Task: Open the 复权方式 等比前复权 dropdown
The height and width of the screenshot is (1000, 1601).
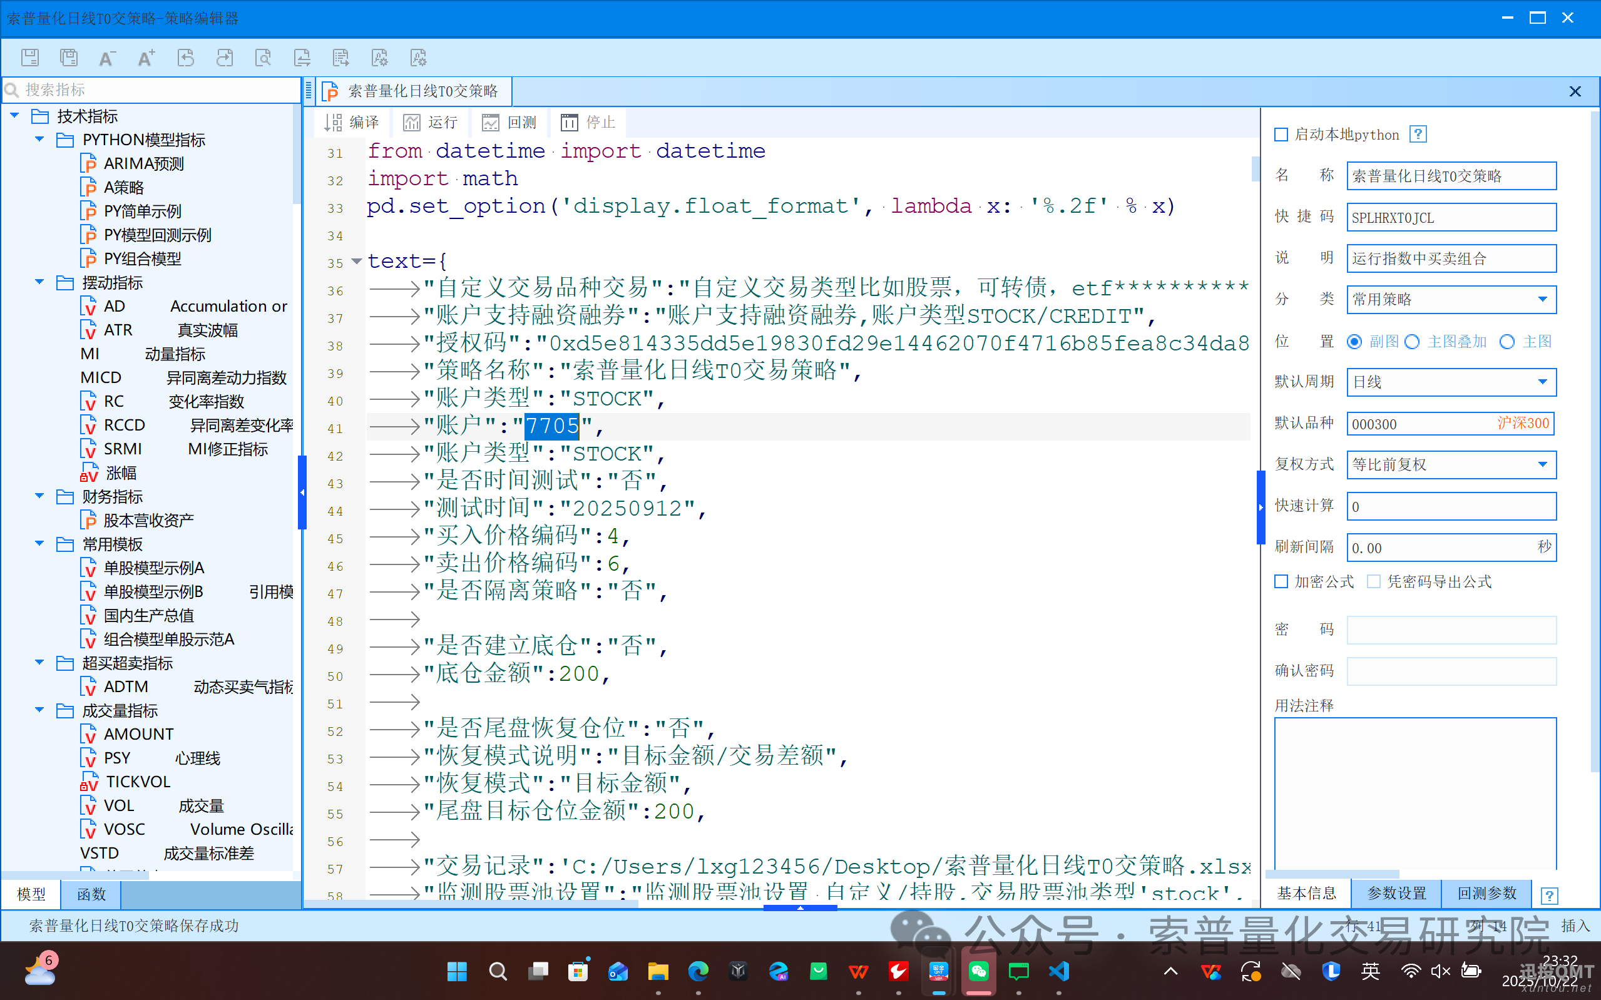Action: [x=1542, y=464]
